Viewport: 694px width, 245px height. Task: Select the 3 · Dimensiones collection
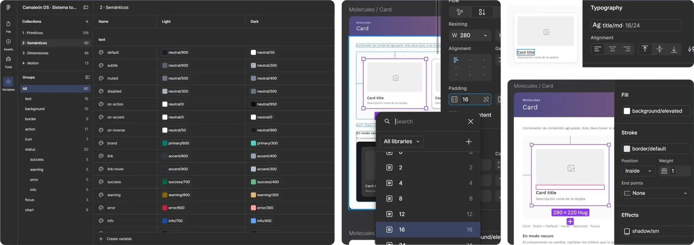click(55, 53)
